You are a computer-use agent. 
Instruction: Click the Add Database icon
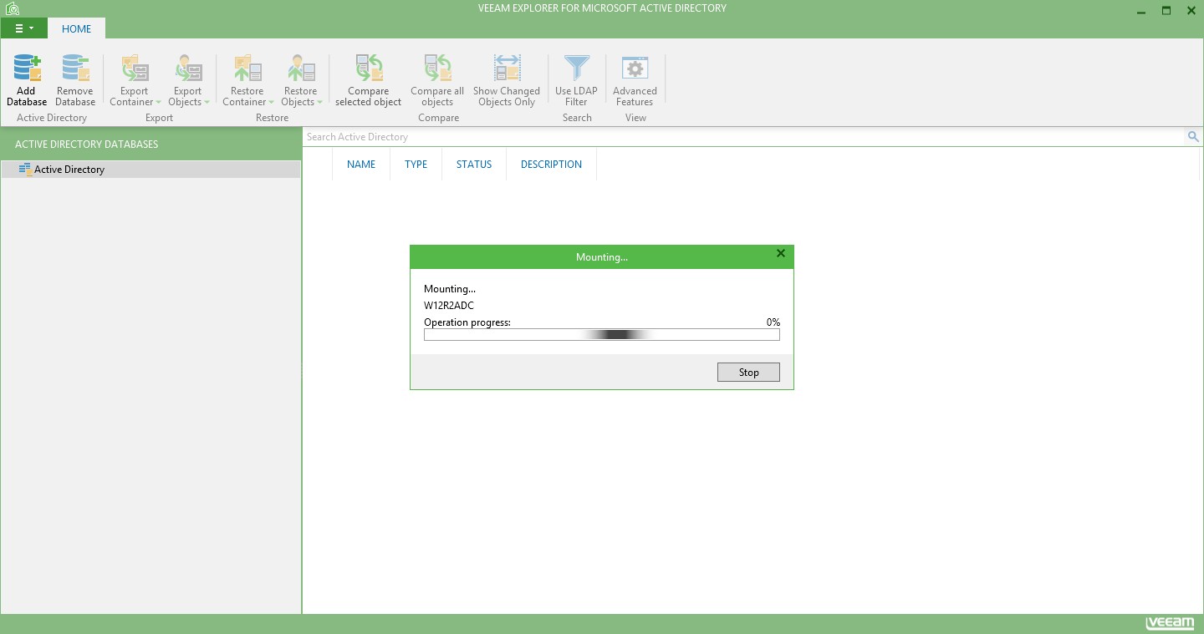coord(27,68)
